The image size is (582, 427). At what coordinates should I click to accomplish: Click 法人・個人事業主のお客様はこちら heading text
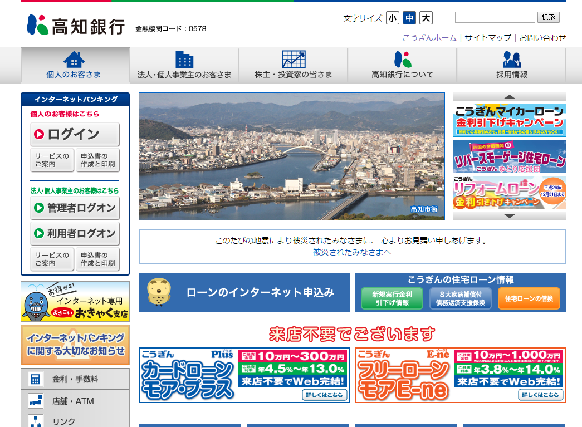(74, 191)
